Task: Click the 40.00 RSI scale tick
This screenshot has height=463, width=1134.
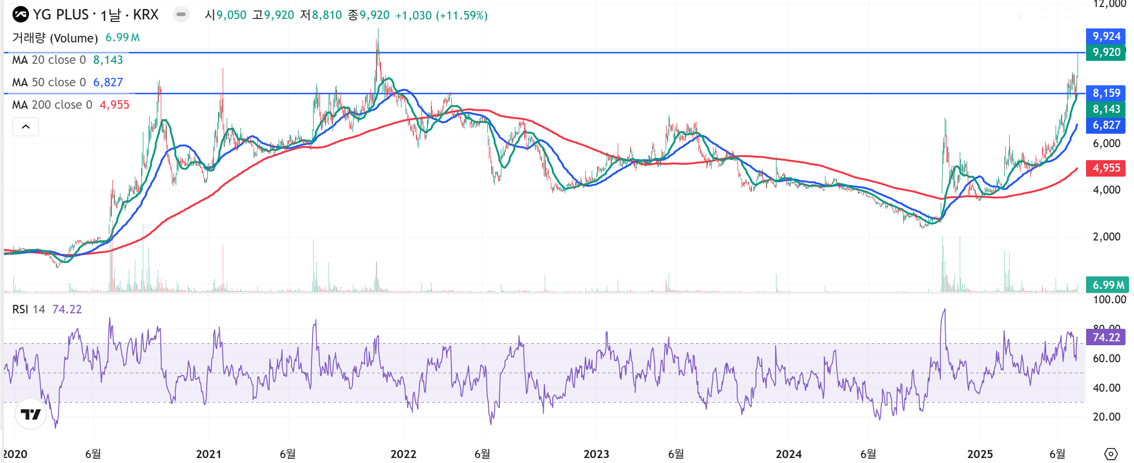Action: click(1107, 388)
